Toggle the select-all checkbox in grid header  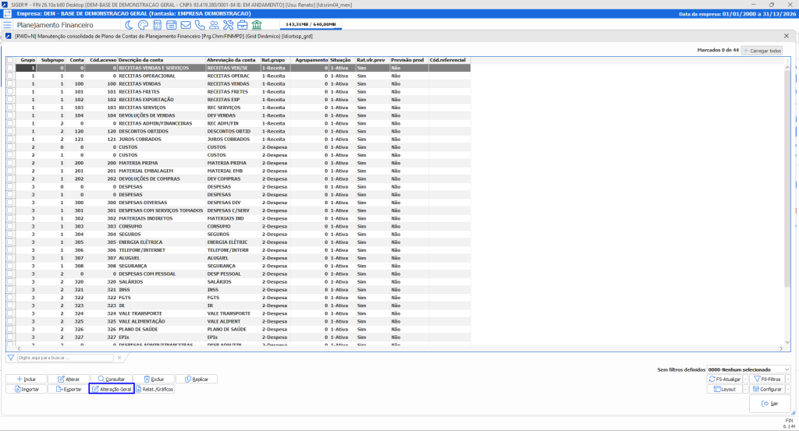pyautogui.click(x=10, y=60)
